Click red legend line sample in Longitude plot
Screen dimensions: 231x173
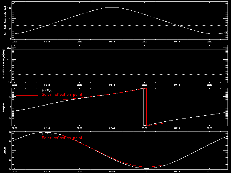[x=27, y=96]
